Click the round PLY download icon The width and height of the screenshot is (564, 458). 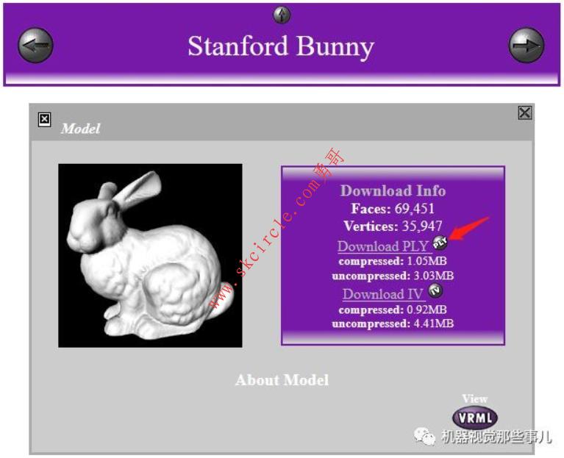pyautogui.click(x=440, y=243)
